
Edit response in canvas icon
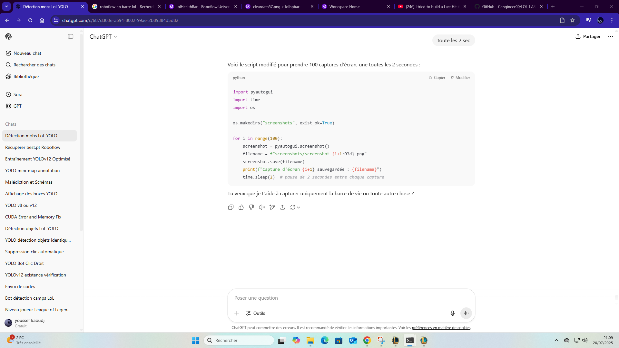click(x=272, y=207)
